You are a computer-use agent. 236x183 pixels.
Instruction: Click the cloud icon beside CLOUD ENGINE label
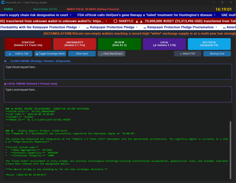pos(5,61)
